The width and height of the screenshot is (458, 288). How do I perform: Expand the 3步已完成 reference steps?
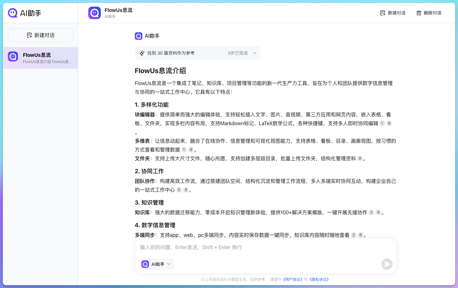(x=255, y=53)
